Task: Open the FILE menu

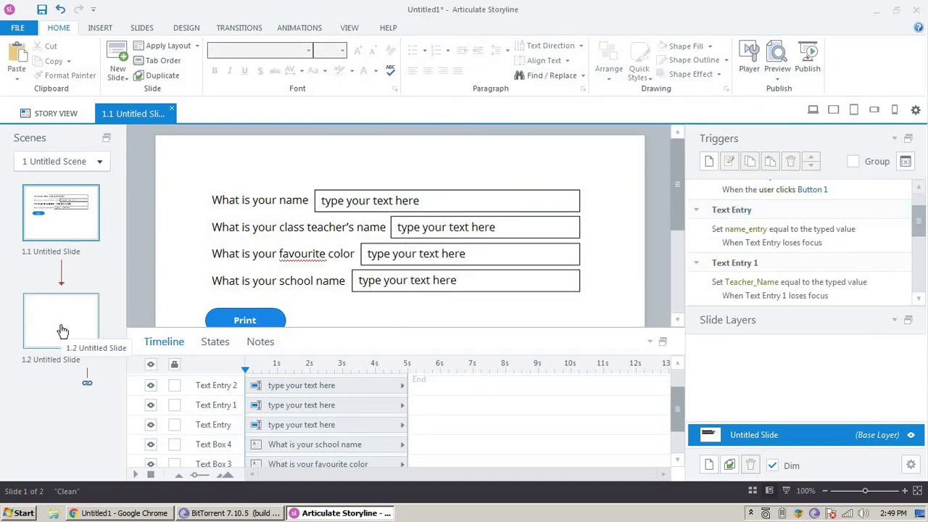Action: (17, 28)
